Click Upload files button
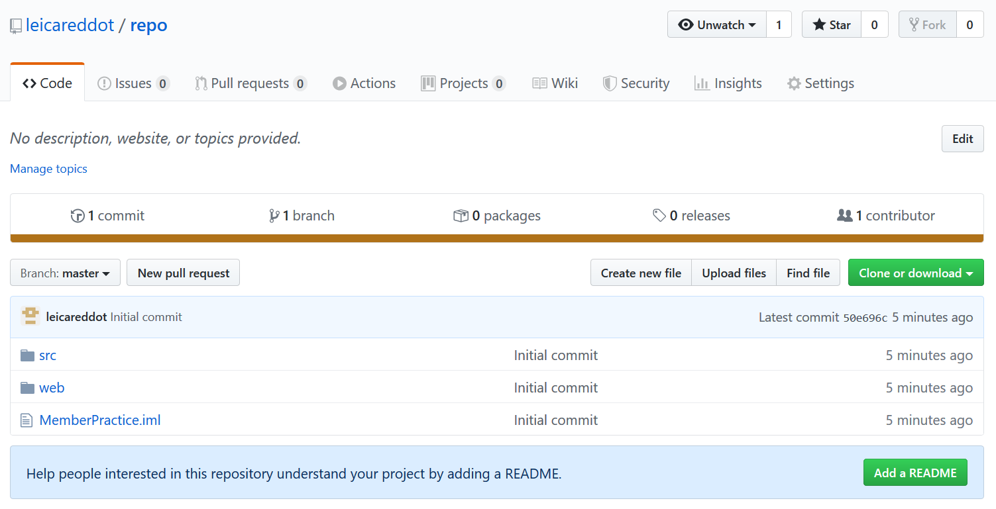 tap(734, 273)
